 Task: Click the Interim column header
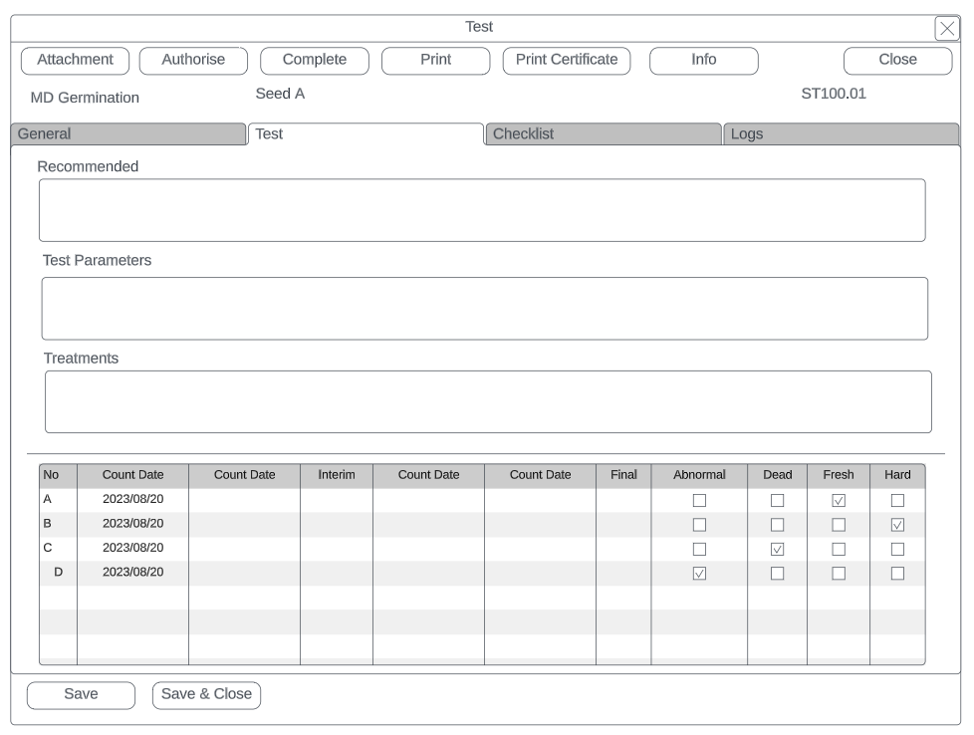[337, 475]
